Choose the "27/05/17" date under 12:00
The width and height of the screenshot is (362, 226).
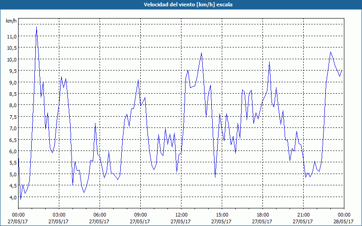181,221
